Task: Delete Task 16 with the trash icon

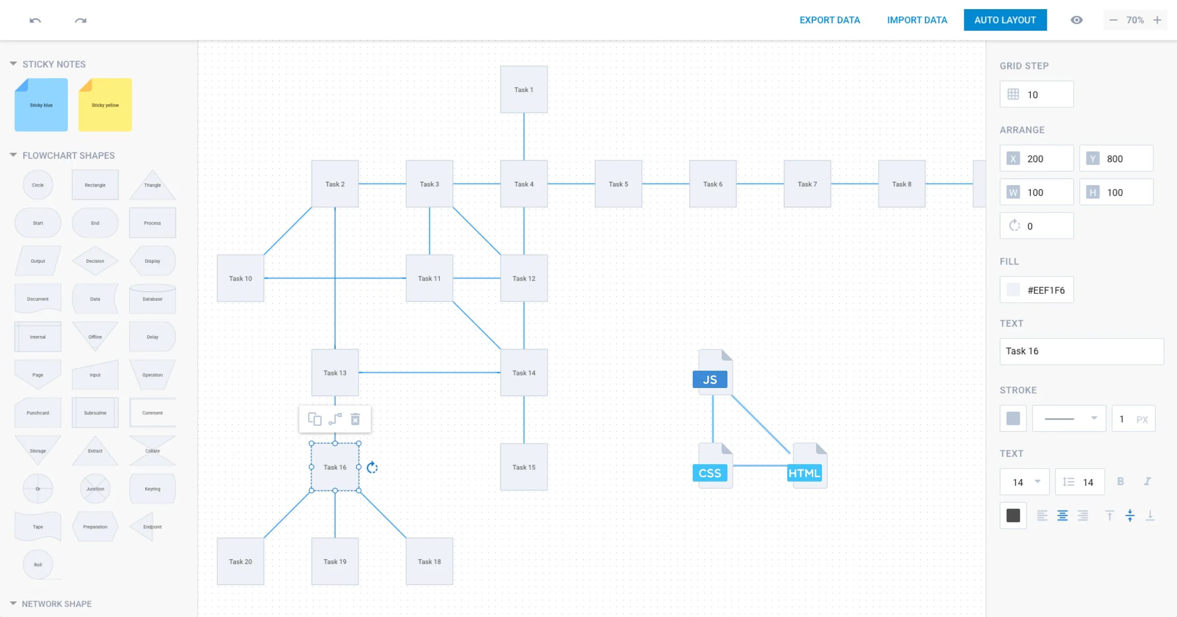Action: tap(356, 419)
